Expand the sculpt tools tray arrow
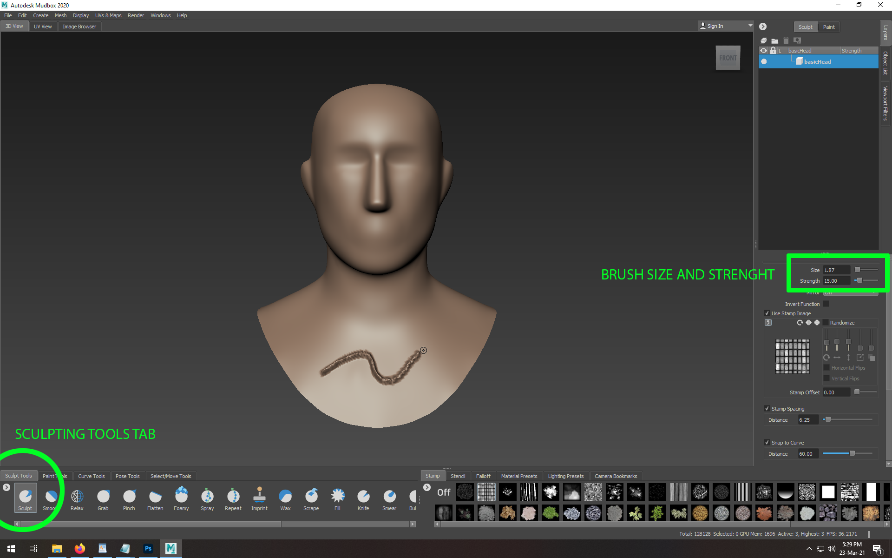892x558 pixels. click(x=7, y=487)
